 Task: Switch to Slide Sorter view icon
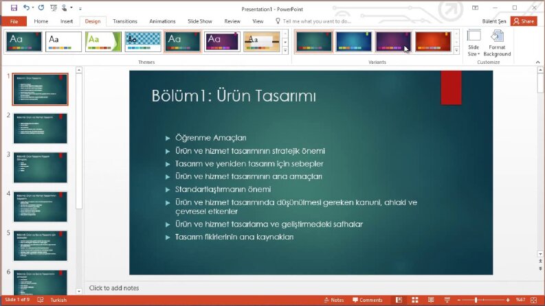coord(415,300)
